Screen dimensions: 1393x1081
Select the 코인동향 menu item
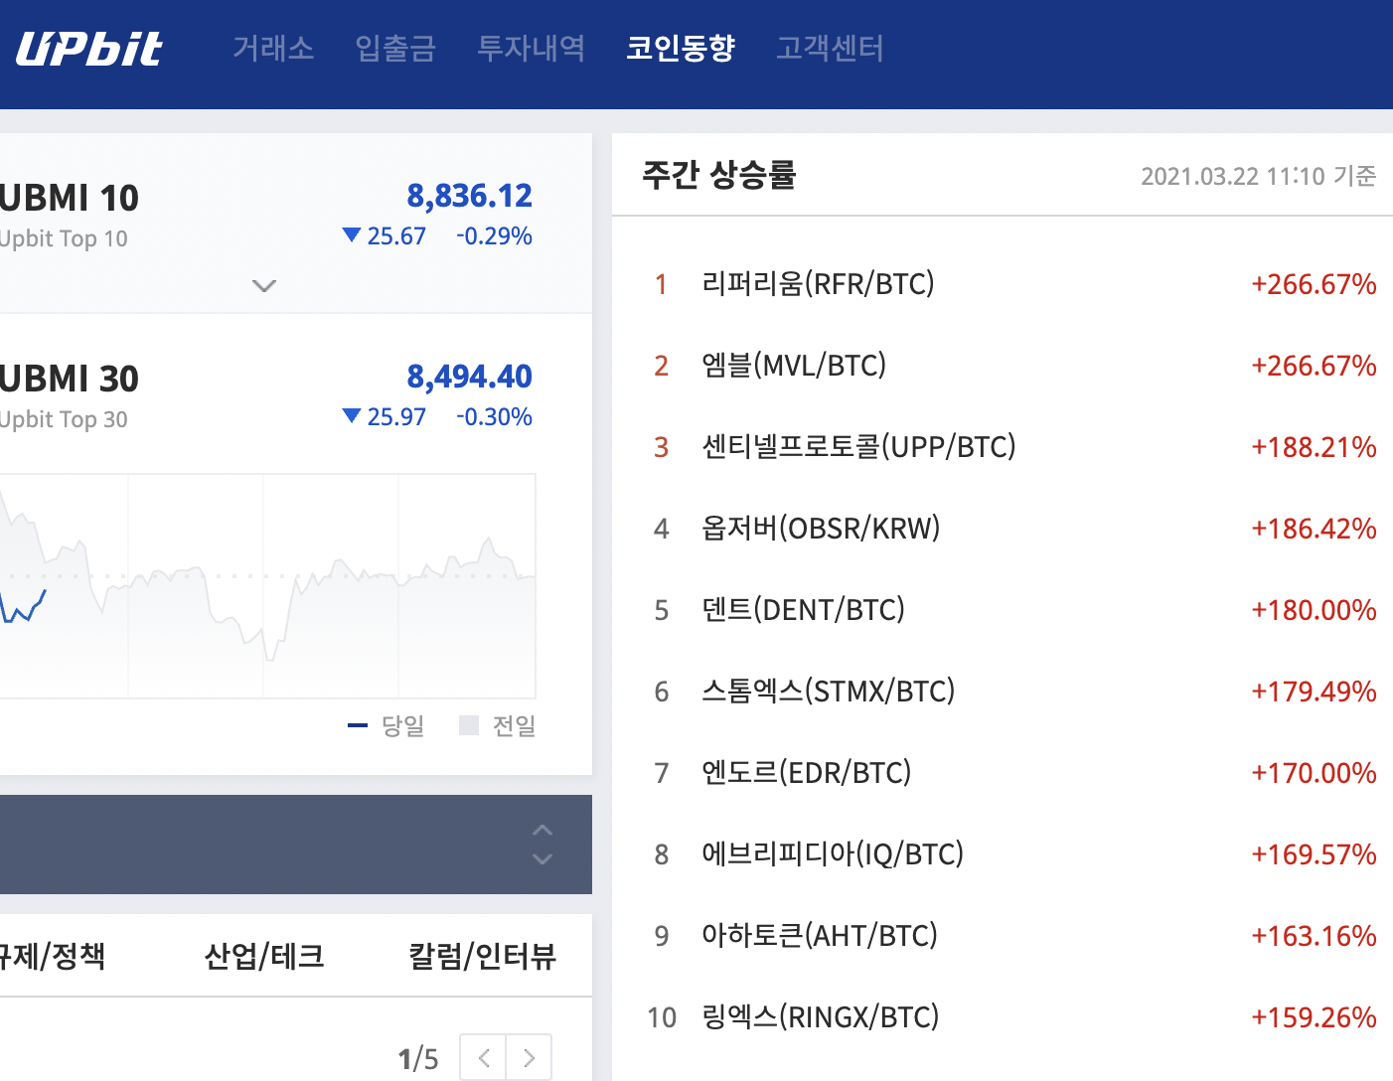681,48
